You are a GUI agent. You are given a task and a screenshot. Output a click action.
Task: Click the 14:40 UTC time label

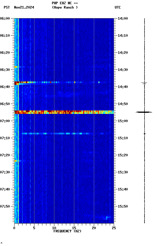point(123,87)
